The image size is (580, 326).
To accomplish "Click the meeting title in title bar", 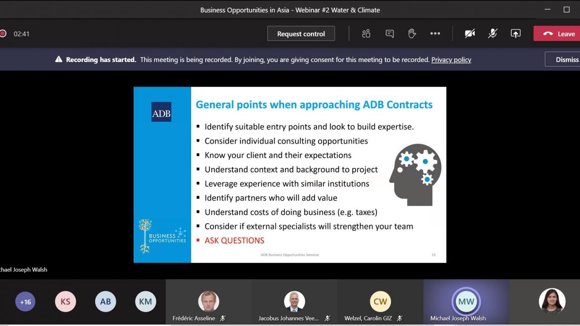I will coord(290,10).
